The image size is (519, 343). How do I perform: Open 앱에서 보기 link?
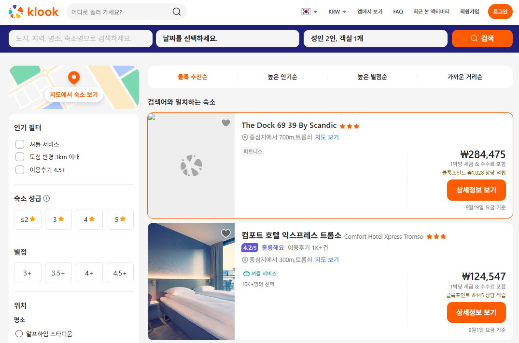pyautogui.click(x=370, y=12)
